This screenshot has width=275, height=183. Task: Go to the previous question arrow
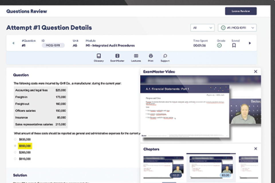click(13, 43)
